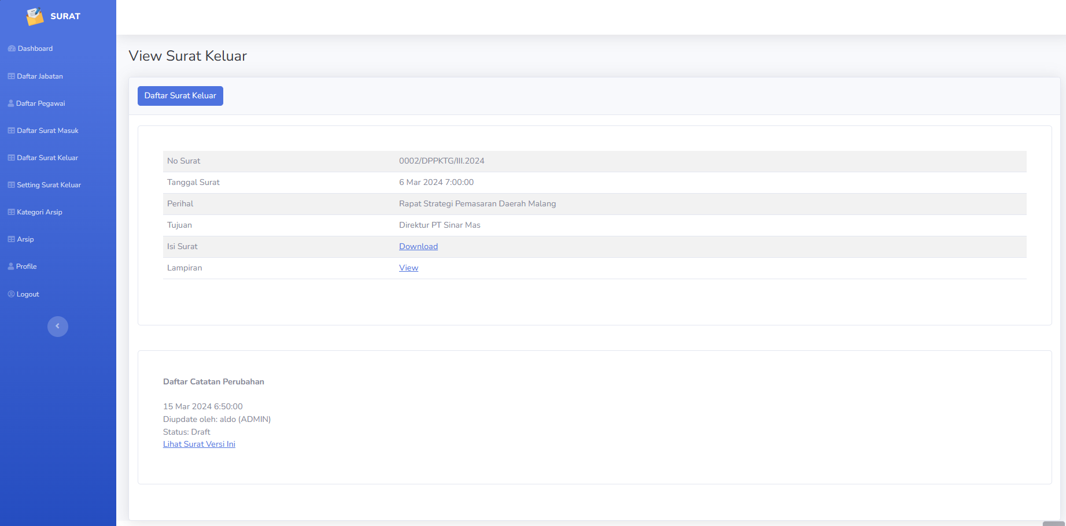Screen dimensions: 1066x526
Task: Navigate to Daftar Surat Masuk
Action: tap(47, 131)
